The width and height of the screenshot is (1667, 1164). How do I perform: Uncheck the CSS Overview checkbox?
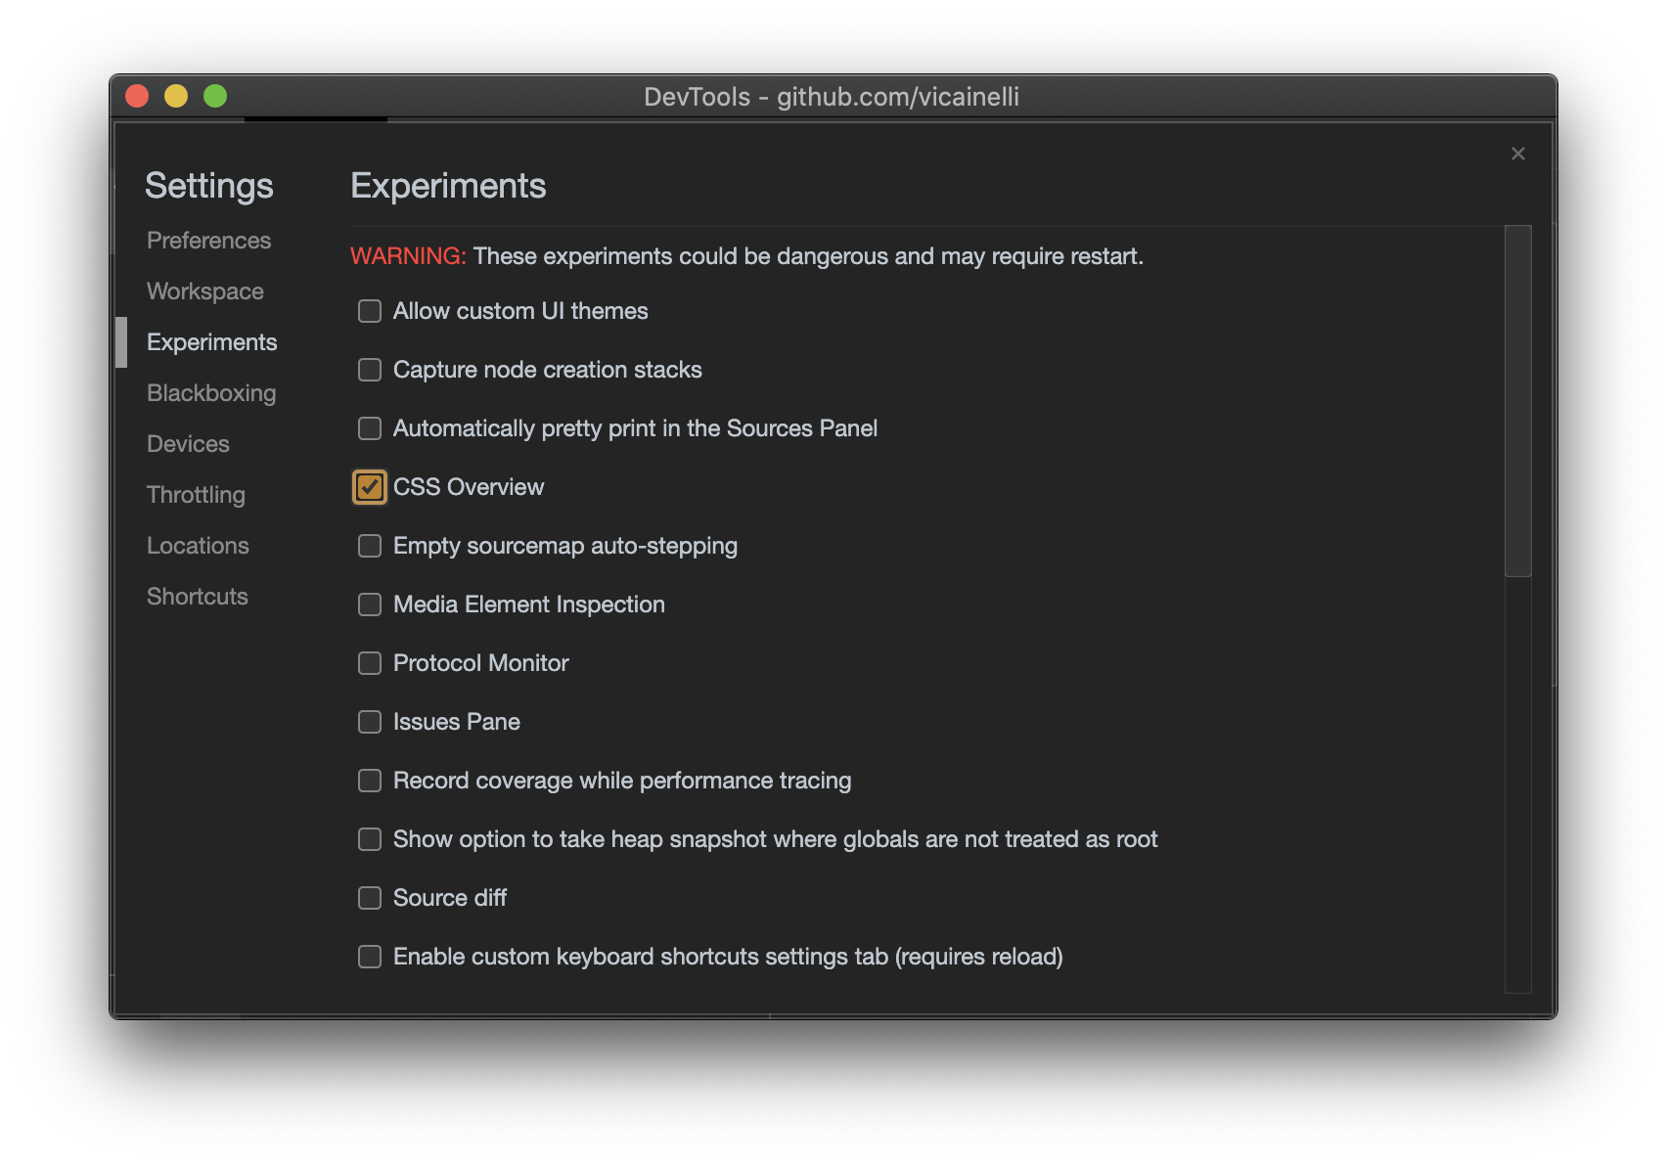[x=370, y=487]
